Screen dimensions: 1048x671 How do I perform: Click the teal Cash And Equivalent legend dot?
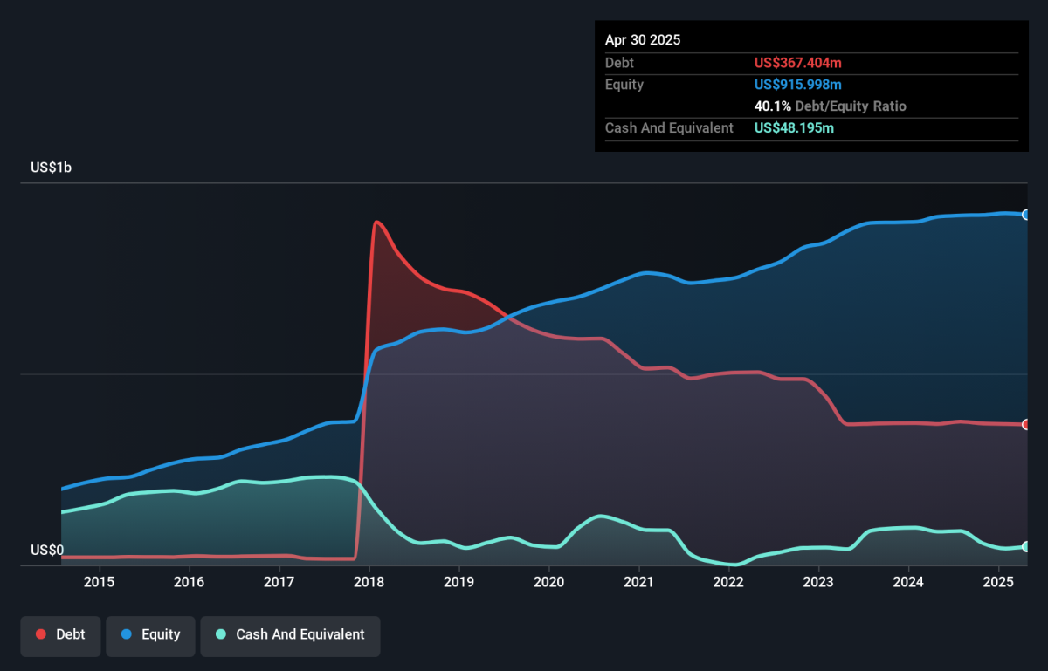pyautogui.click(x=221, y=635)
